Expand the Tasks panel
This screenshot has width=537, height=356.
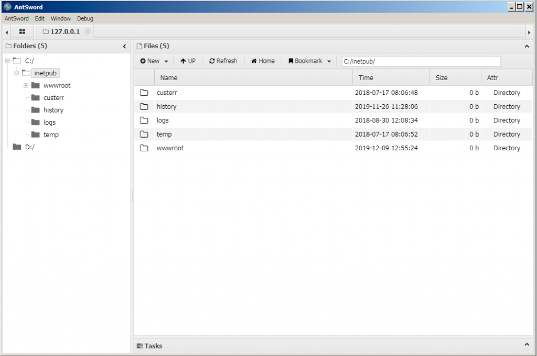(x=527, y=344)
